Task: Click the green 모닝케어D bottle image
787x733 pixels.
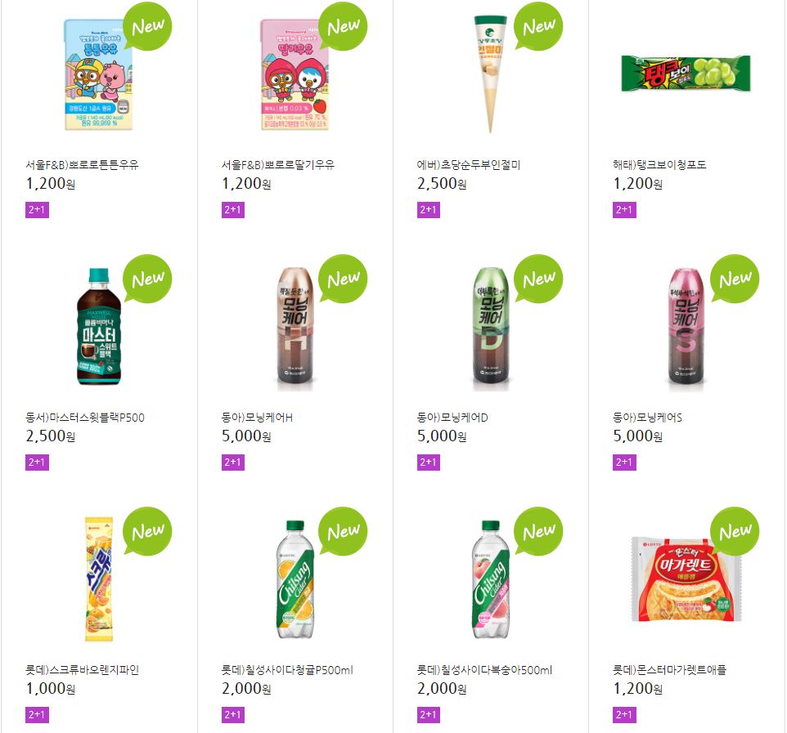Action: 490,329
